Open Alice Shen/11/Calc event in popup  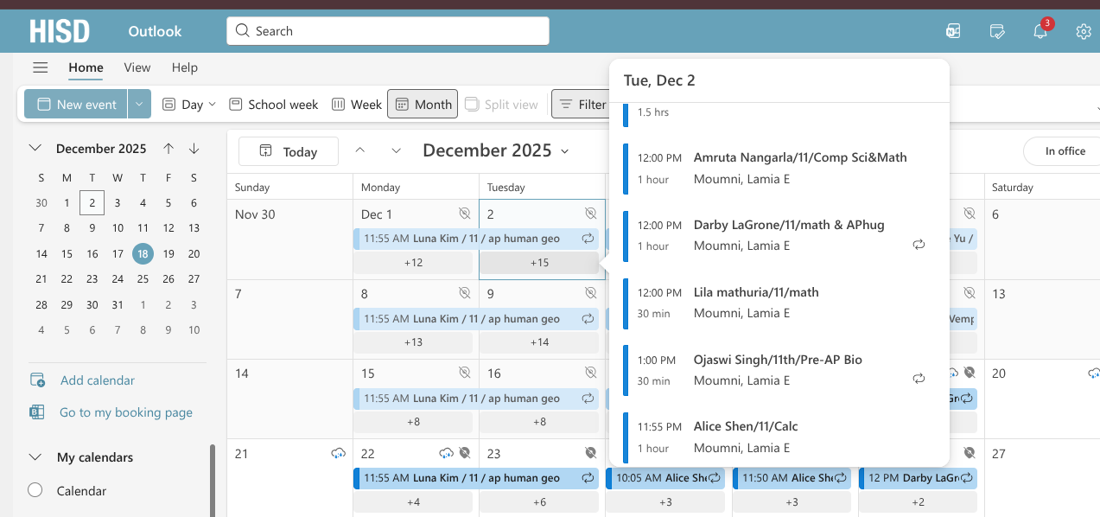(x=778, y=437)
